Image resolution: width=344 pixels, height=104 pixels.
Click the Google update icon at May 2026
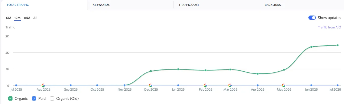tap(284, 85)
